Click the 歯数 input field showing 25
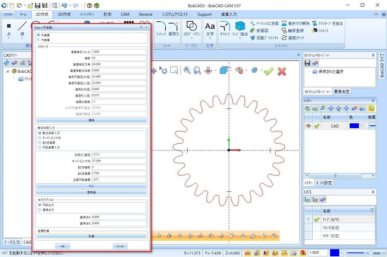Viewport: 387px width, 257px height. (x=119, y=58)
